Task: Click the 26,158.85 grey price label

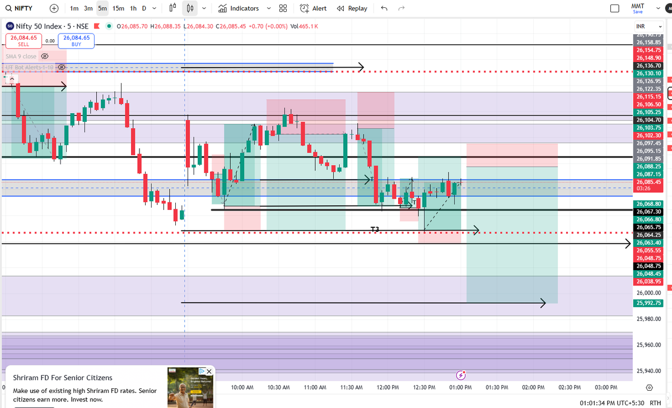Action: tap(648, 42)
